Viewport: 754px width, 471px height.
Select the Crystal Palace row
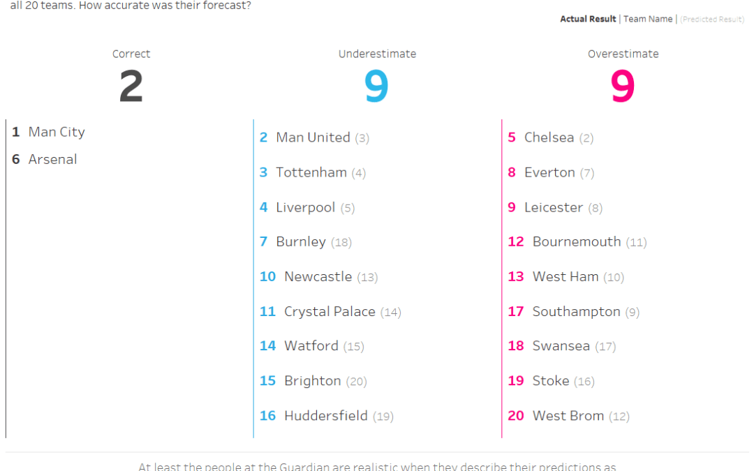(330, 312)
